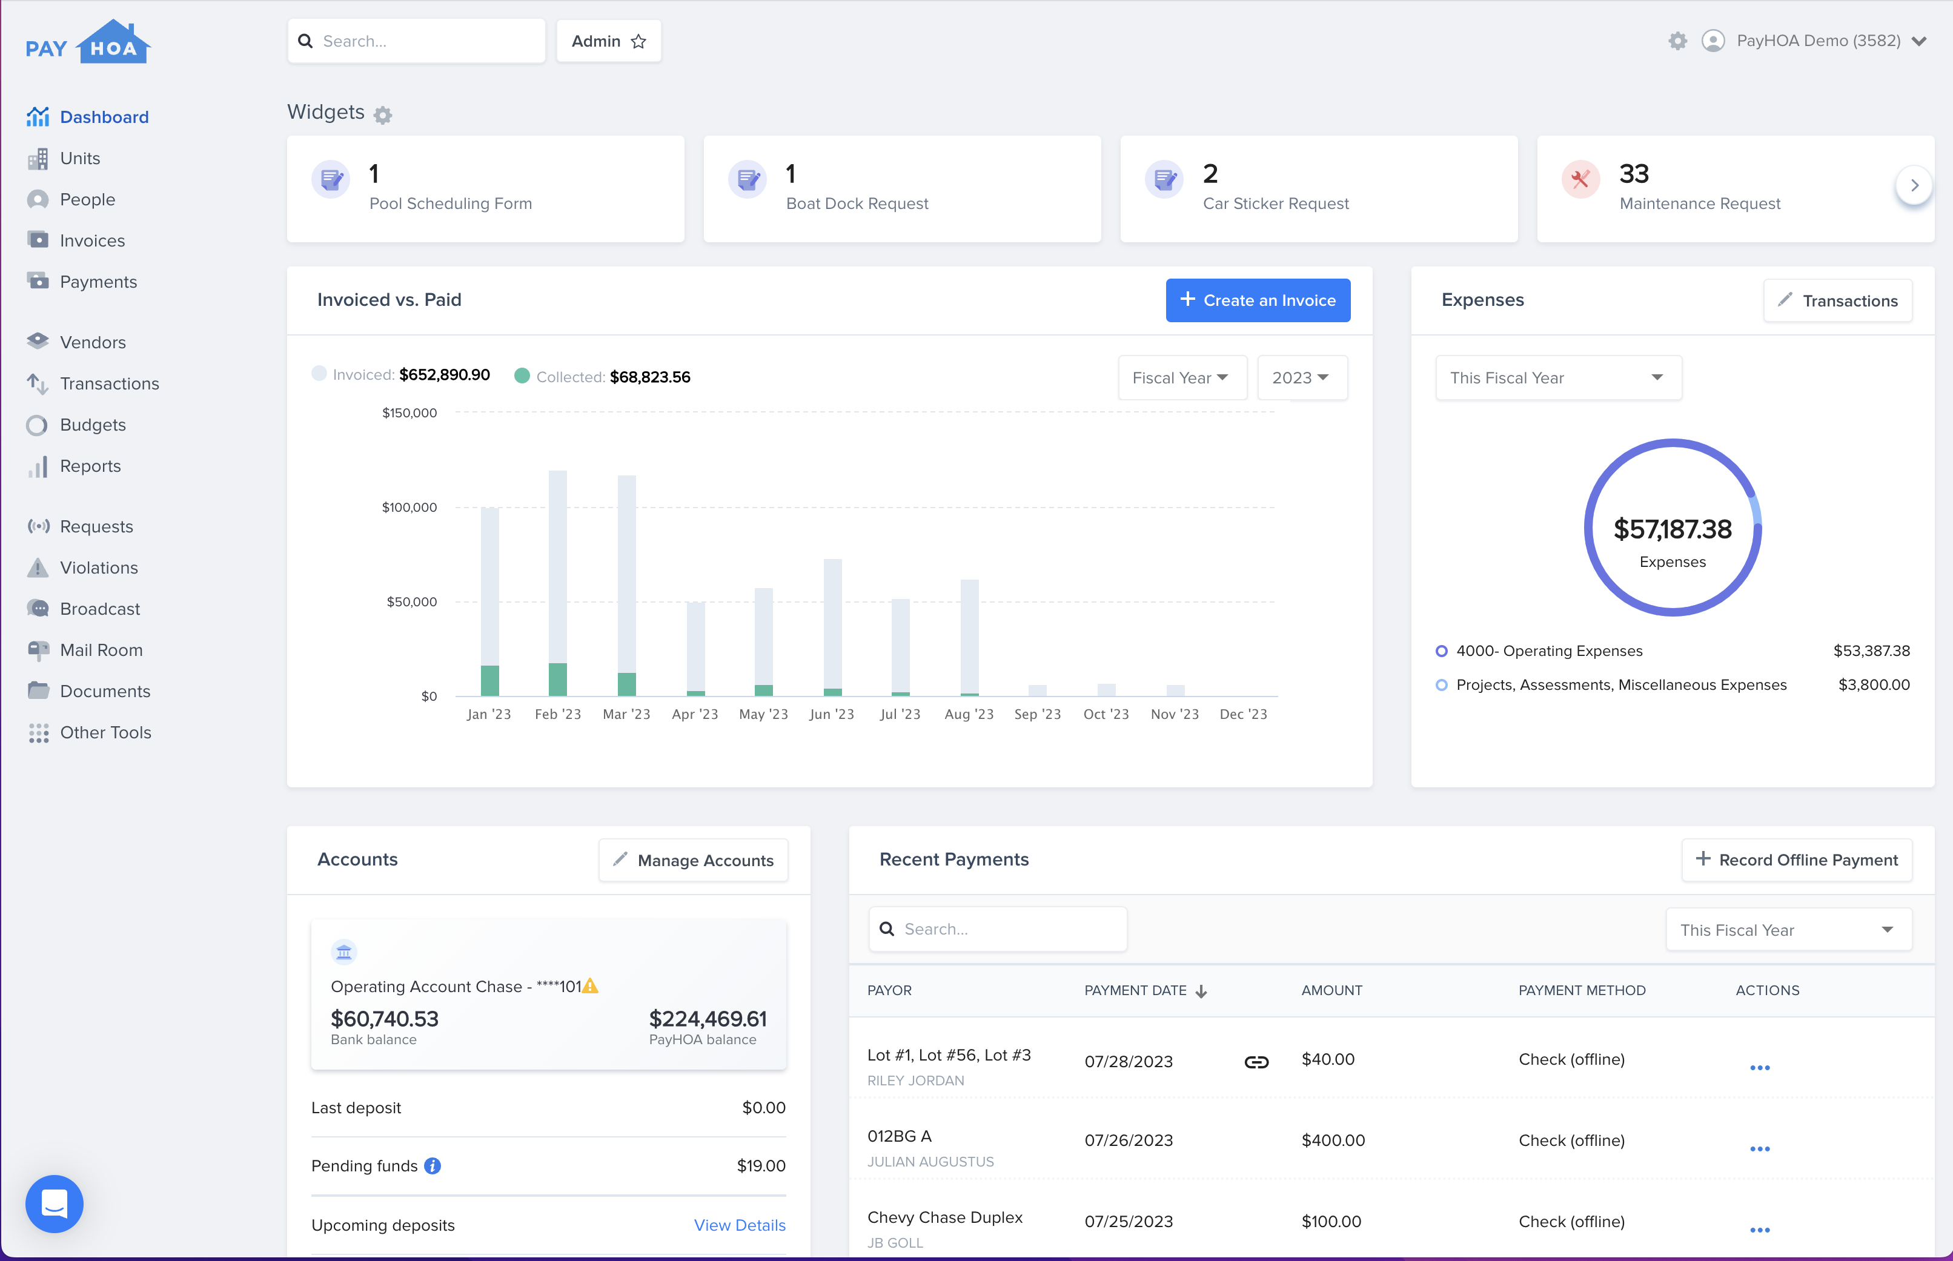Select Reports from the sidebar menu
The width and height of the screenshot is (1953, 1261).
pos(89,465)
